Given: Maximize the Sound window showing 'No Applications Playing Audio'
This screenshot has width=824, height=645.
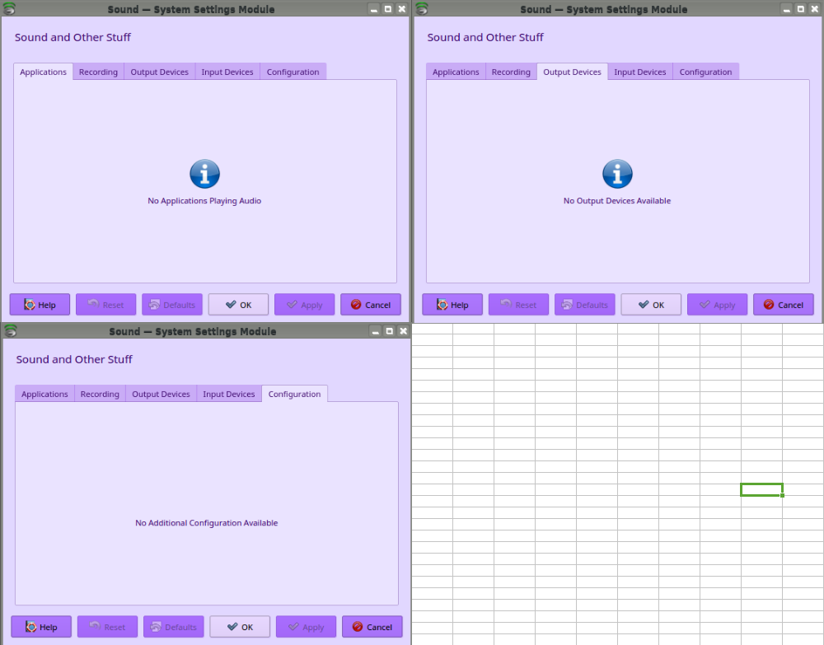Looking at the screenshot, I should point(388,9).
